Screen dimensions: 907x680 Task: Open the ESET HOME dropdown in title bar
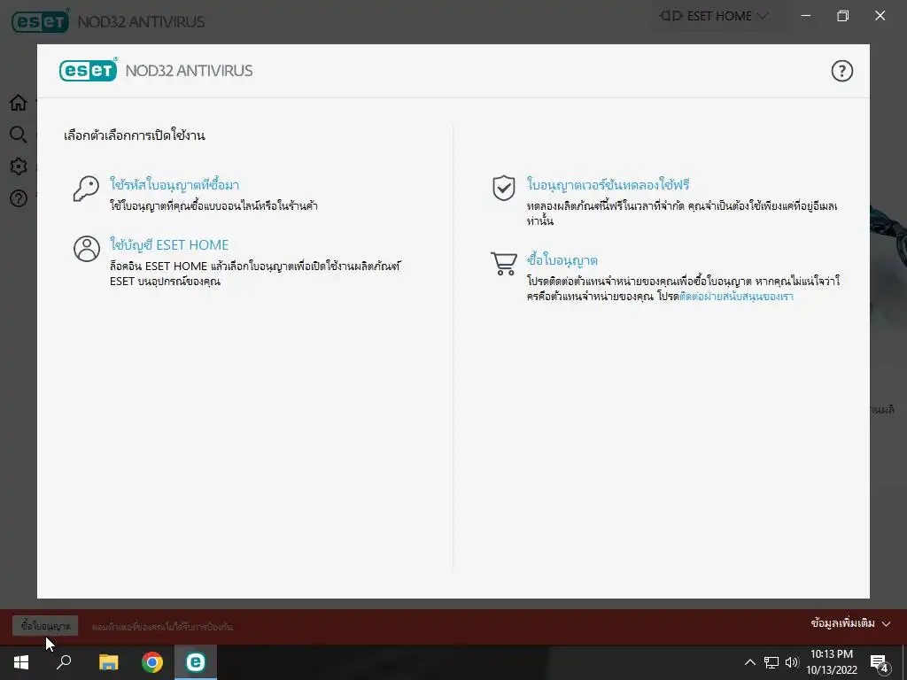715,16
